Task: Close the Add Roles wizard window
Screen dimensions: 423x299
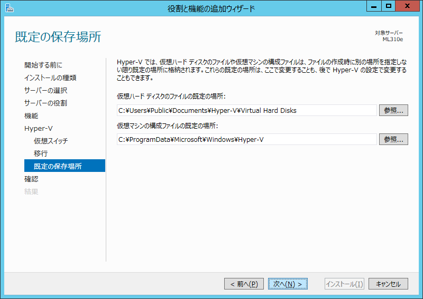Action: (x=408, y=6)
